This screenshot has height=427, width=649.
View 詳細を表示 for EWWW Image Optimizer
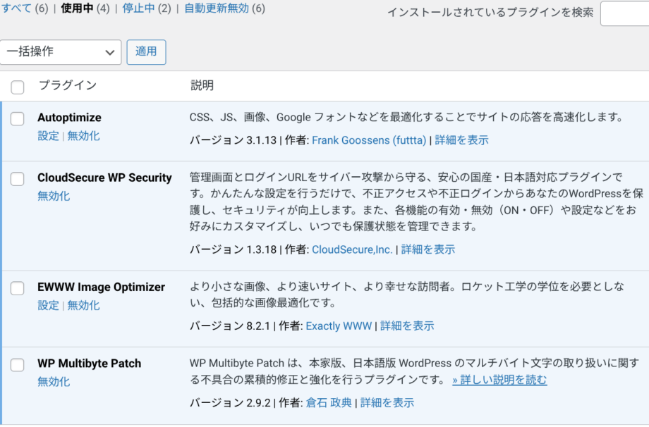click(x=407, y=326)
